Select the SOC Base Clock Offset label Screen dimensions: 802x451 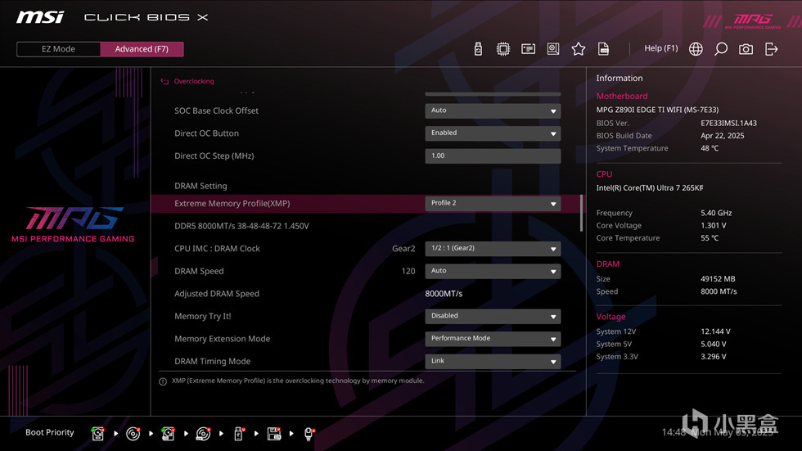coord(216,110)
